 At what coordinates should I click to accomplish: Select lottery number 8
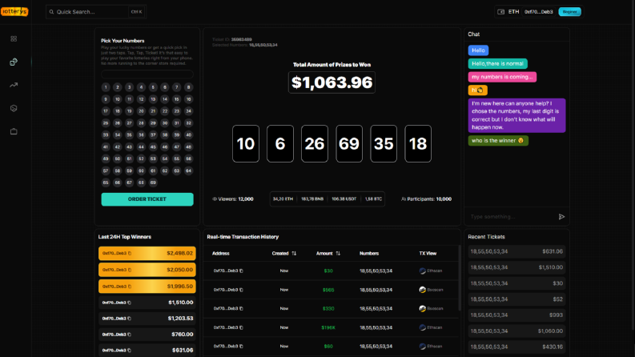click(189, 87)
